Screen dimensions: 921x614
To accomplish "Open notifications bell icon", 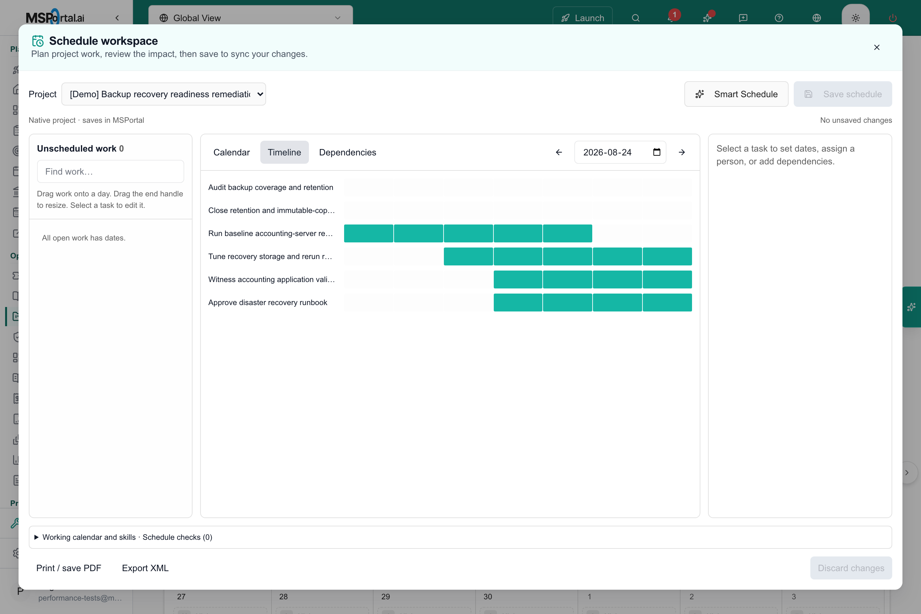I will tap(672, 18).
